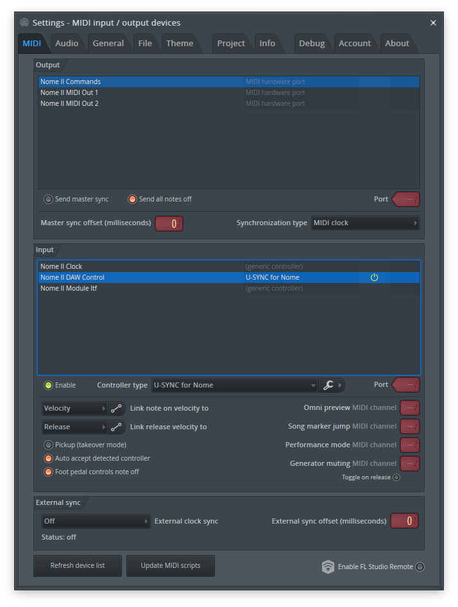This screenshot has width=458, height=607.
Task: Select Nome II MIDI Out 1 output
Action: coord(229,92)
